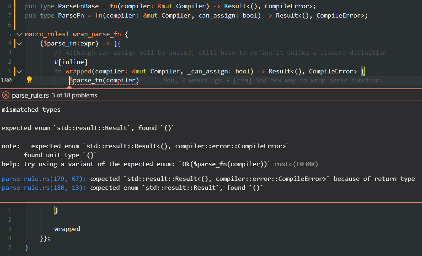This screenshot has width=422, height=256.
Task: Click the 'mismatched types' error message
Action: click(31, 110)
